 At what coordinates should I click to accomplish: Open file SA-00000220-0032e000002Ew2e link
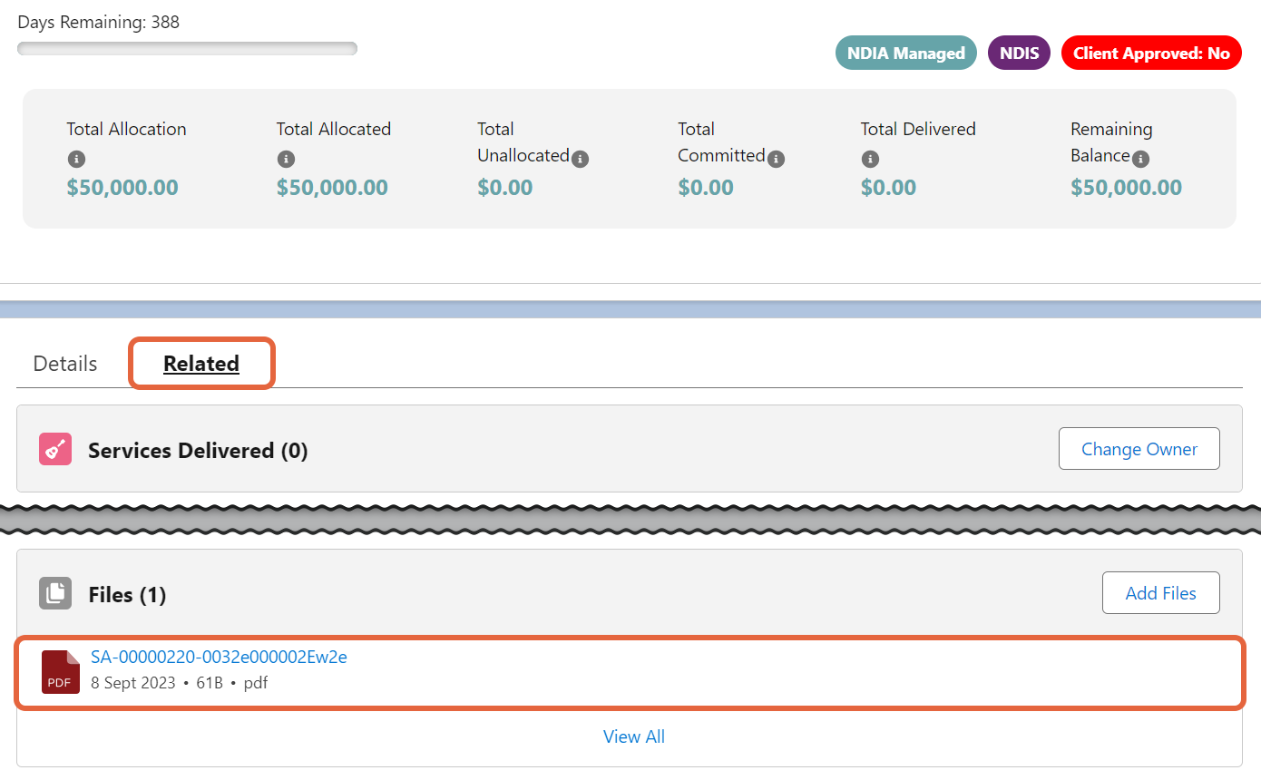(x=219, y=658)
